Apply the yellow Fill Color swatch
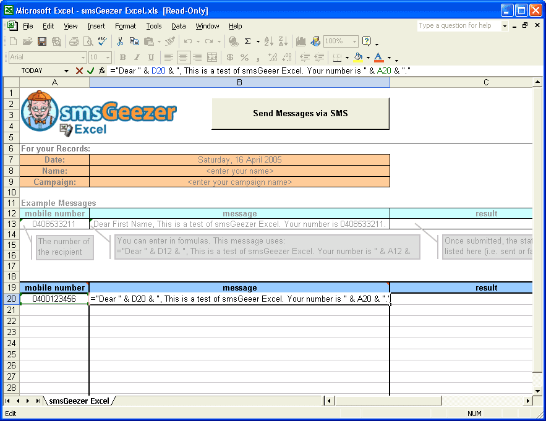 (358, 57)
